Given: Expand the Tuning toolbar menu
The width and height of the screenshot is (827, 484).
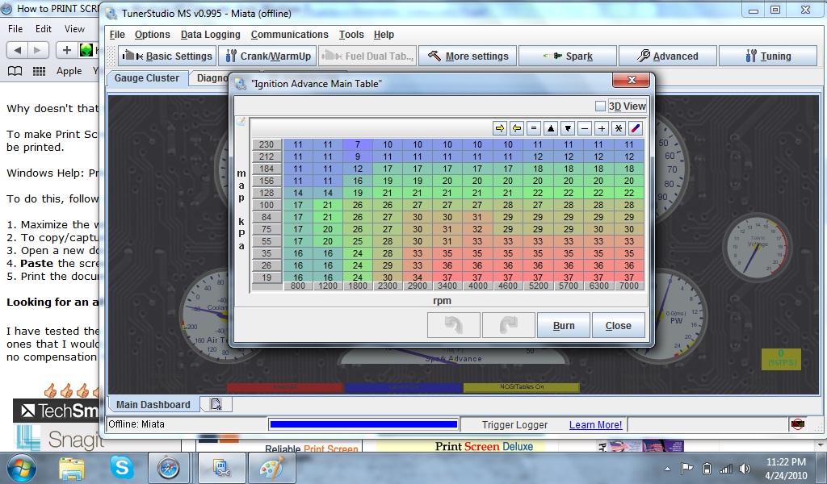Looking at the screenshot, I should click(767, 56).
